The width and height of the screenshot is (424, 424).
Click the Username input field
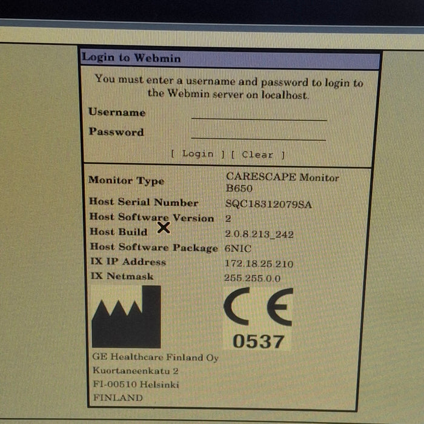pyautogui.click(x=259, y=114)
